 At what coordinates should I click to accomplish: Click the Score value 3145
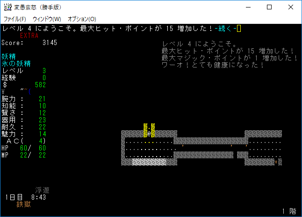(49, 43)
